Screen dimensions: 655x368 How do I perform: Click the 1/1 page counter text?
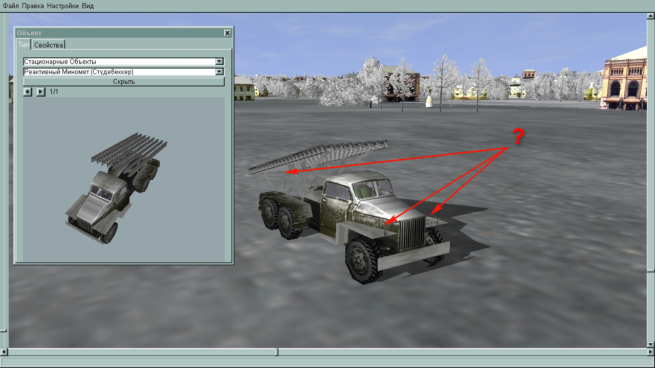click(x=54, y=92)
